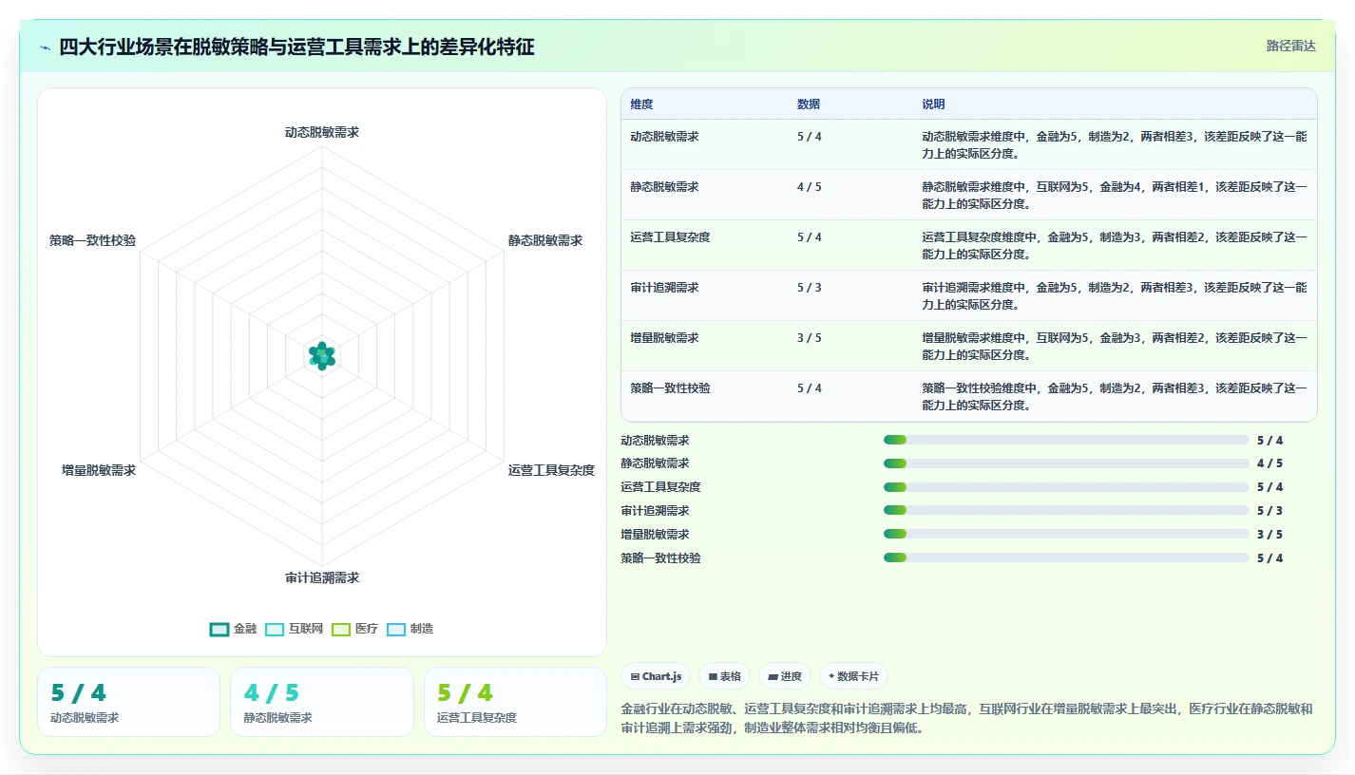Click the 进度 chip
This screenshot has width=1355, height=775.
pyautogui.click(x=785, y=676)
